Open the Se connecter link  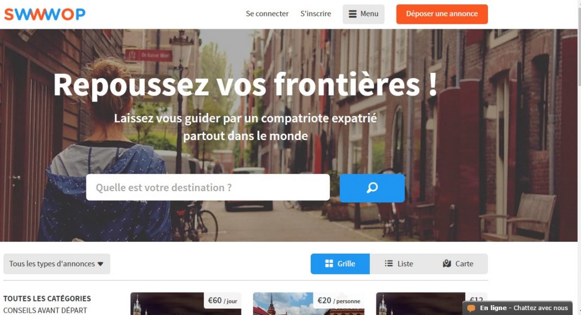tap(267, 14)
